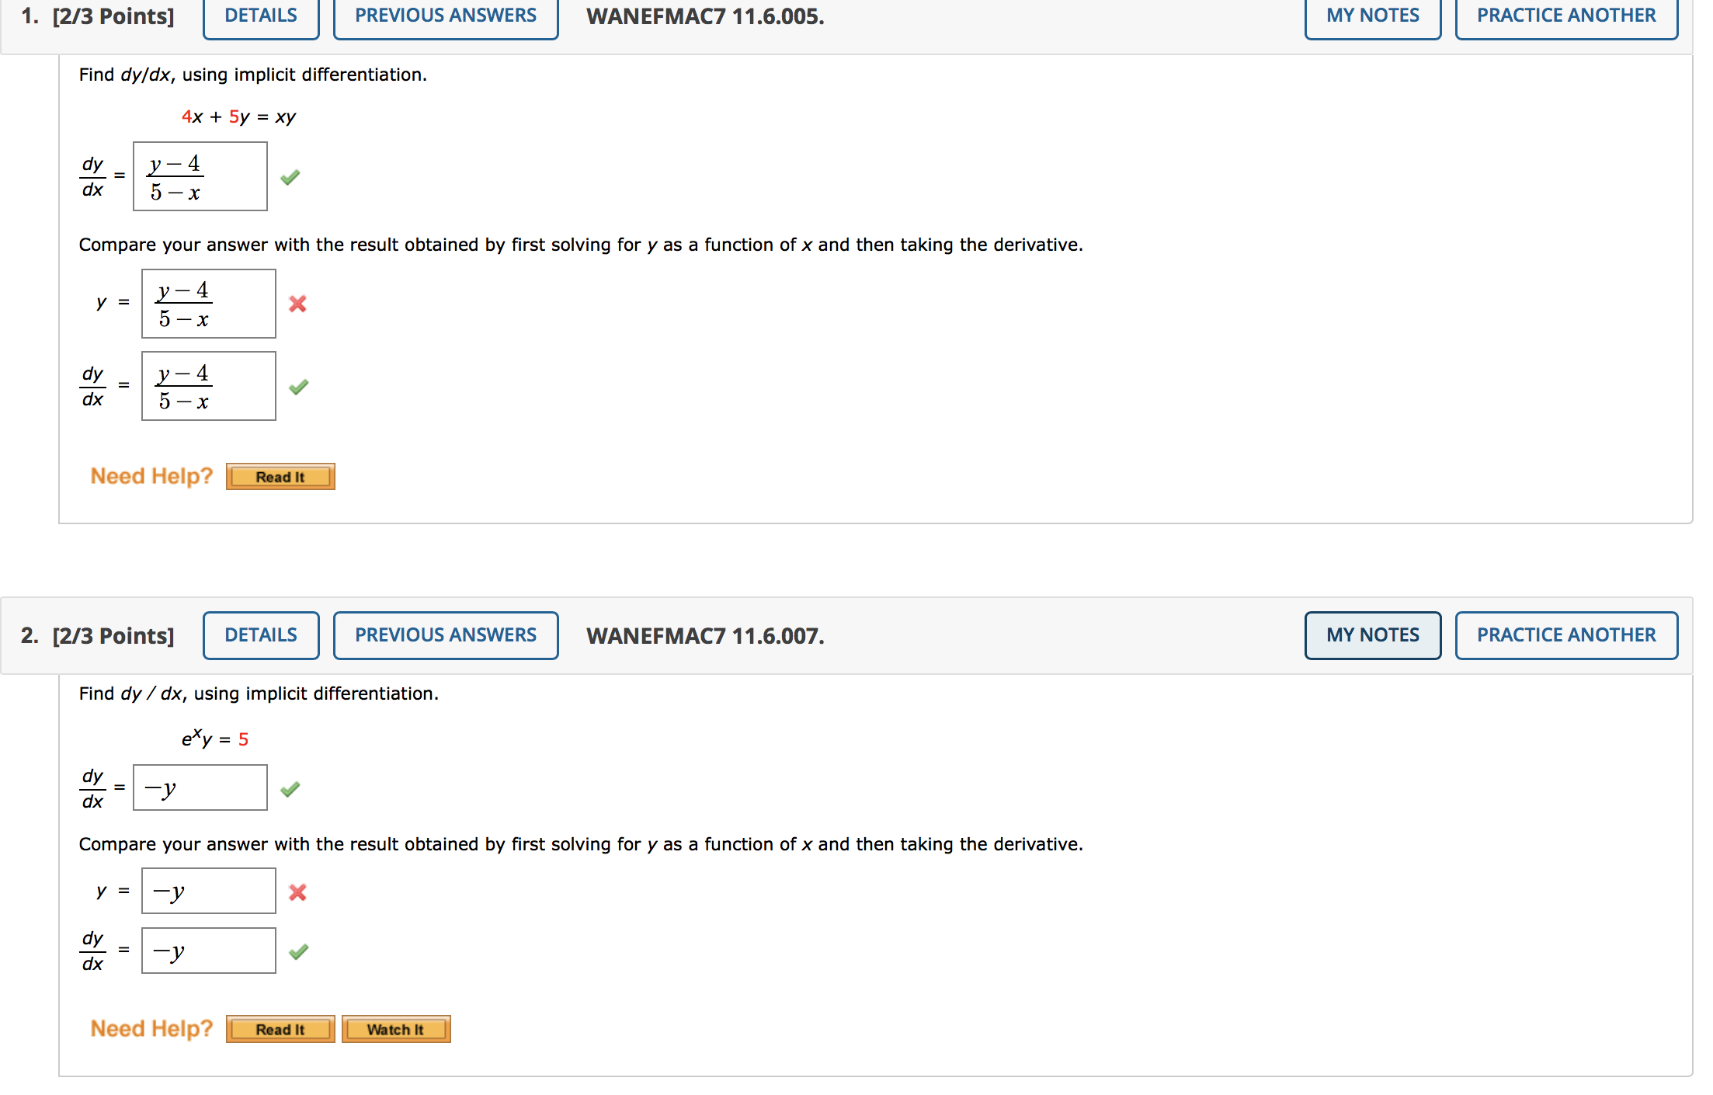Screen dimensions: 1713x1095
Task: View PREVIOUS ANSWERS for problem 1
Action: point(445,15)
